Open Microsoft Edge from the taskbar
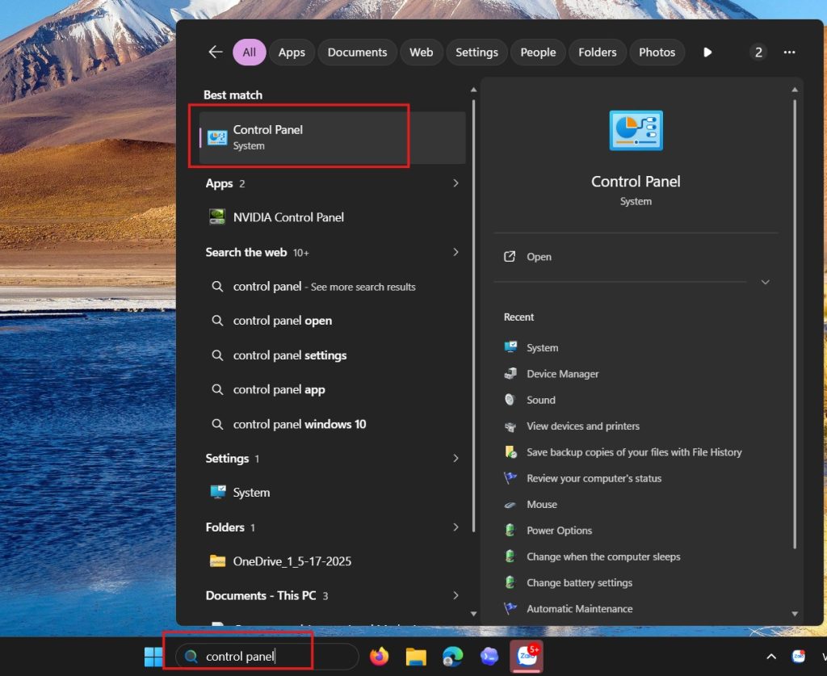Viewport: 827px width, 676px height. (452, 657)
